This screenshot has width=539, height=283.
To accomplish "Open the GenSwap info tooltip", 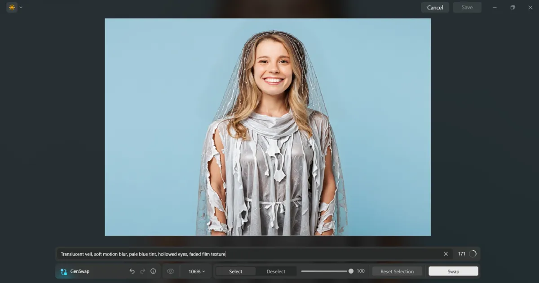I will tap(153, 271).
